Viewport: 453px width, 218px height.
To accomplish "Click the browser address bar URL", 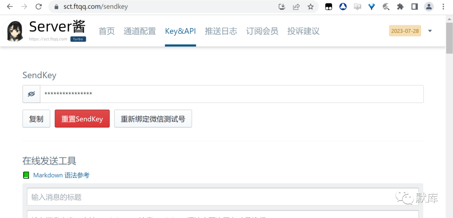I will coord(96,7).
